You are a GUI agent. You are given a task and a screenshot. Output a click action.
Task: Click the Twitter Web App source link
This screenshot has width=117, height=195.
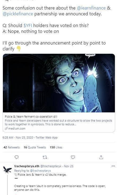point(47,138)
